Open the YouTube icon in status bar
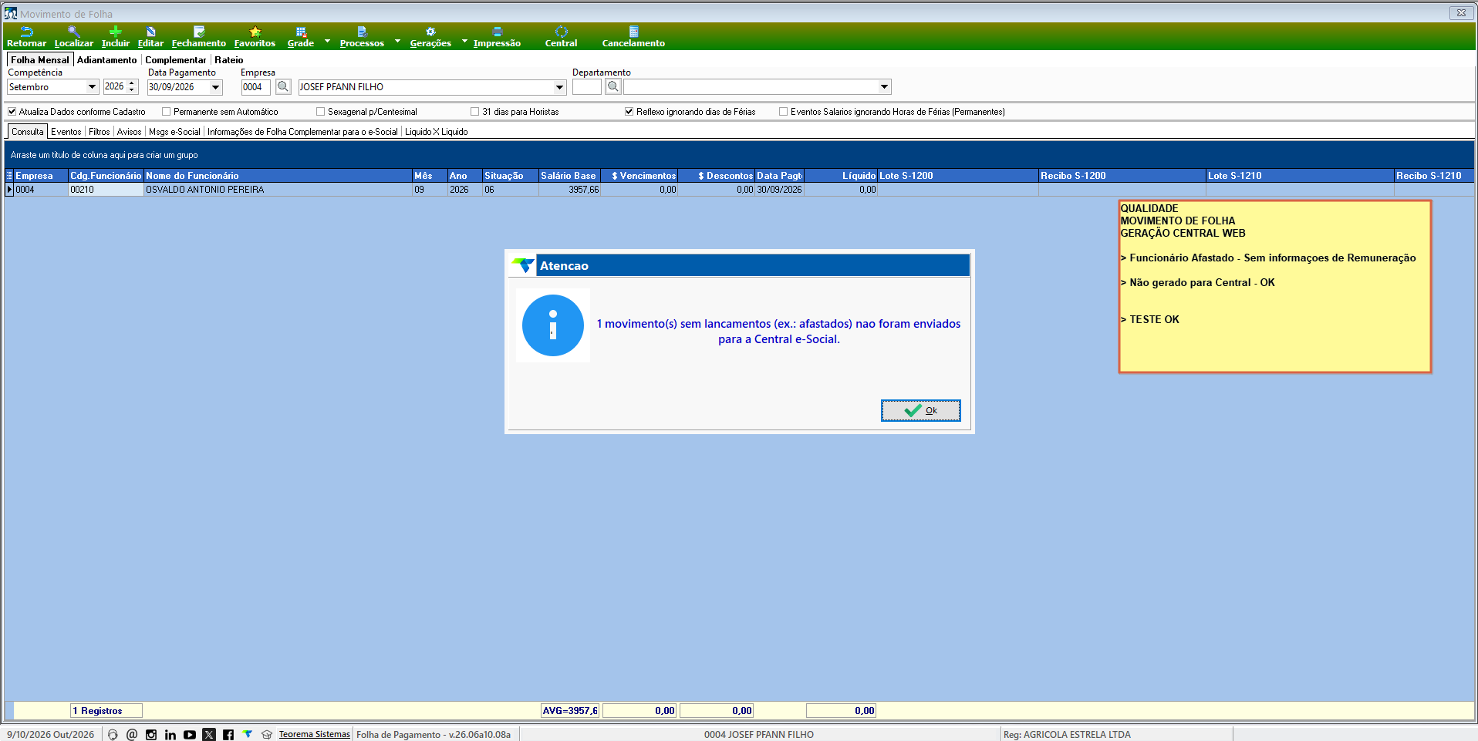This screenshot has height=741, width=1478. pyautogui.click(x=190, y=735)
